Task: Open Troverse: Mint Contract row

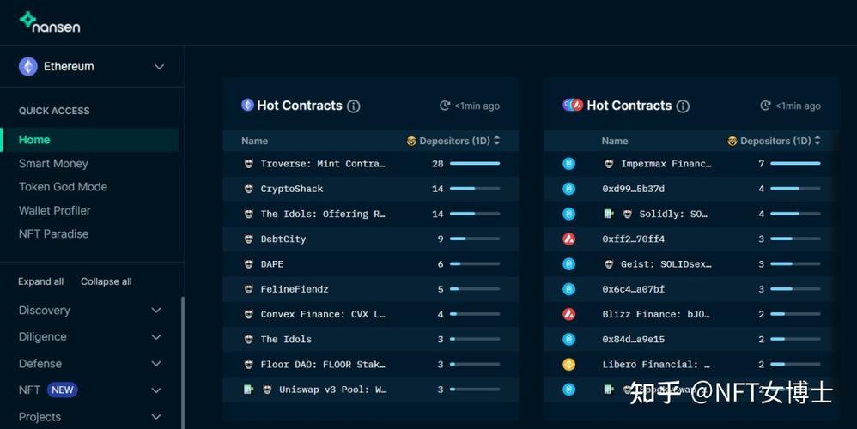Action: pyautogui.click(x=371, y=164)
